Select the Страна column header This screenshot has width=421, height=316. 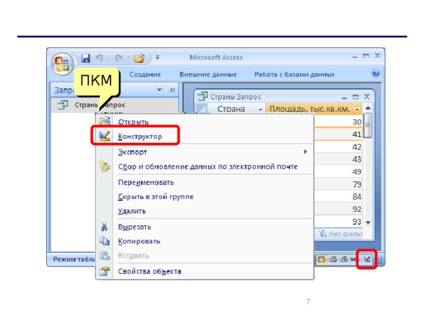[x=236, y=109]
